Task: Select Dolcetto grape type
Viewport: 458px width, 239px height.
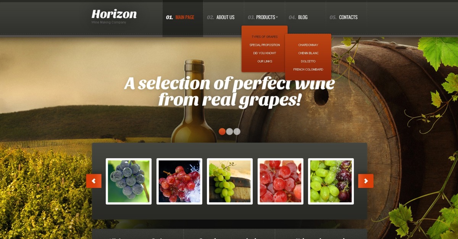Action: click(308, 61)
